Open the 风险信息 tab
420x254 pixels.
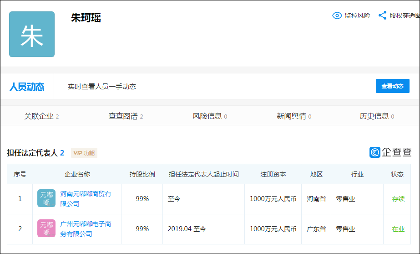click(x=210, y=116)
